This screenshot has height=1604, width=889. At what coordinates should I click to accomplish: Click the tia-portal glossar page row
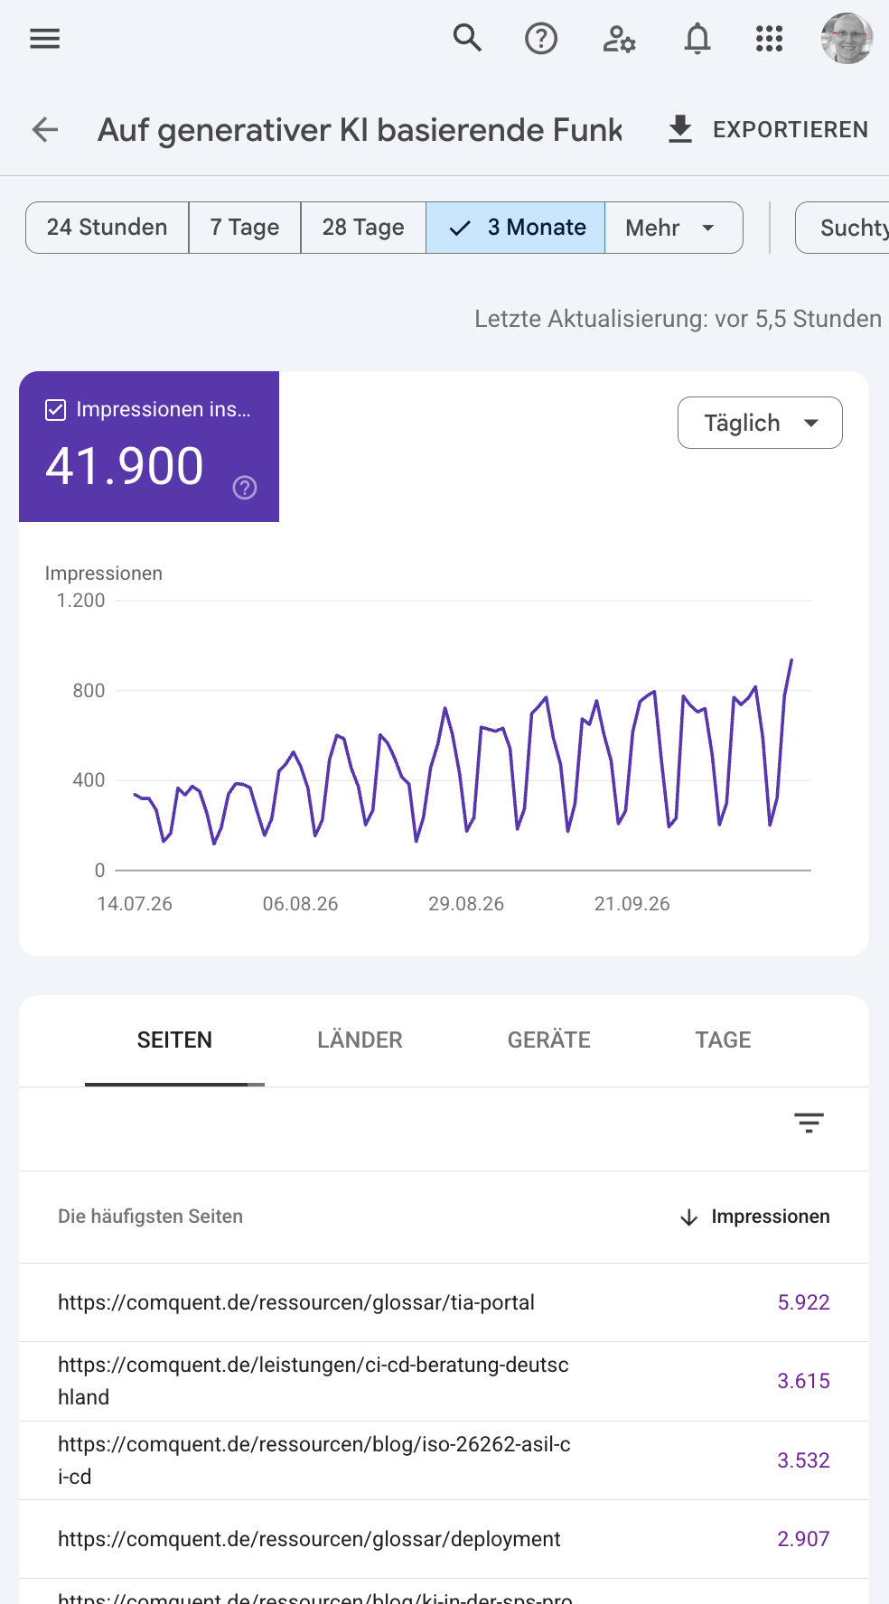pos(444,1302)
